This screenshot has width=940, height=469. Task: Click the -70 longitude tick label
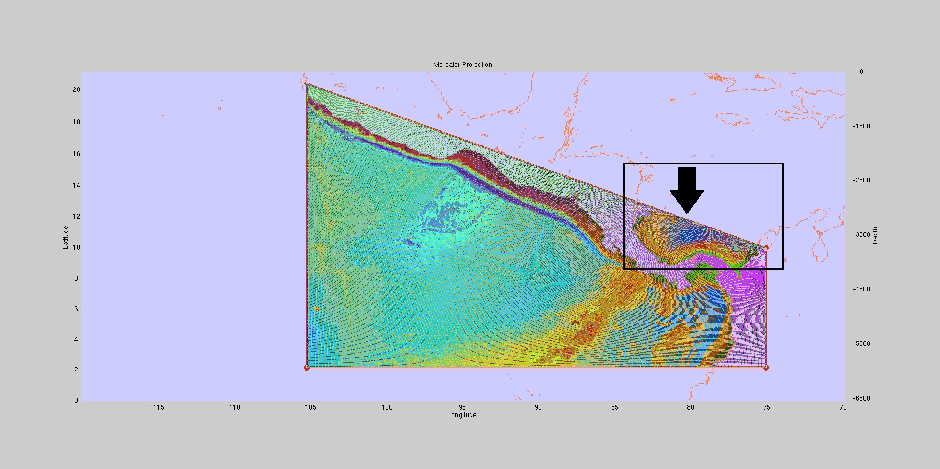pos(841,408)
